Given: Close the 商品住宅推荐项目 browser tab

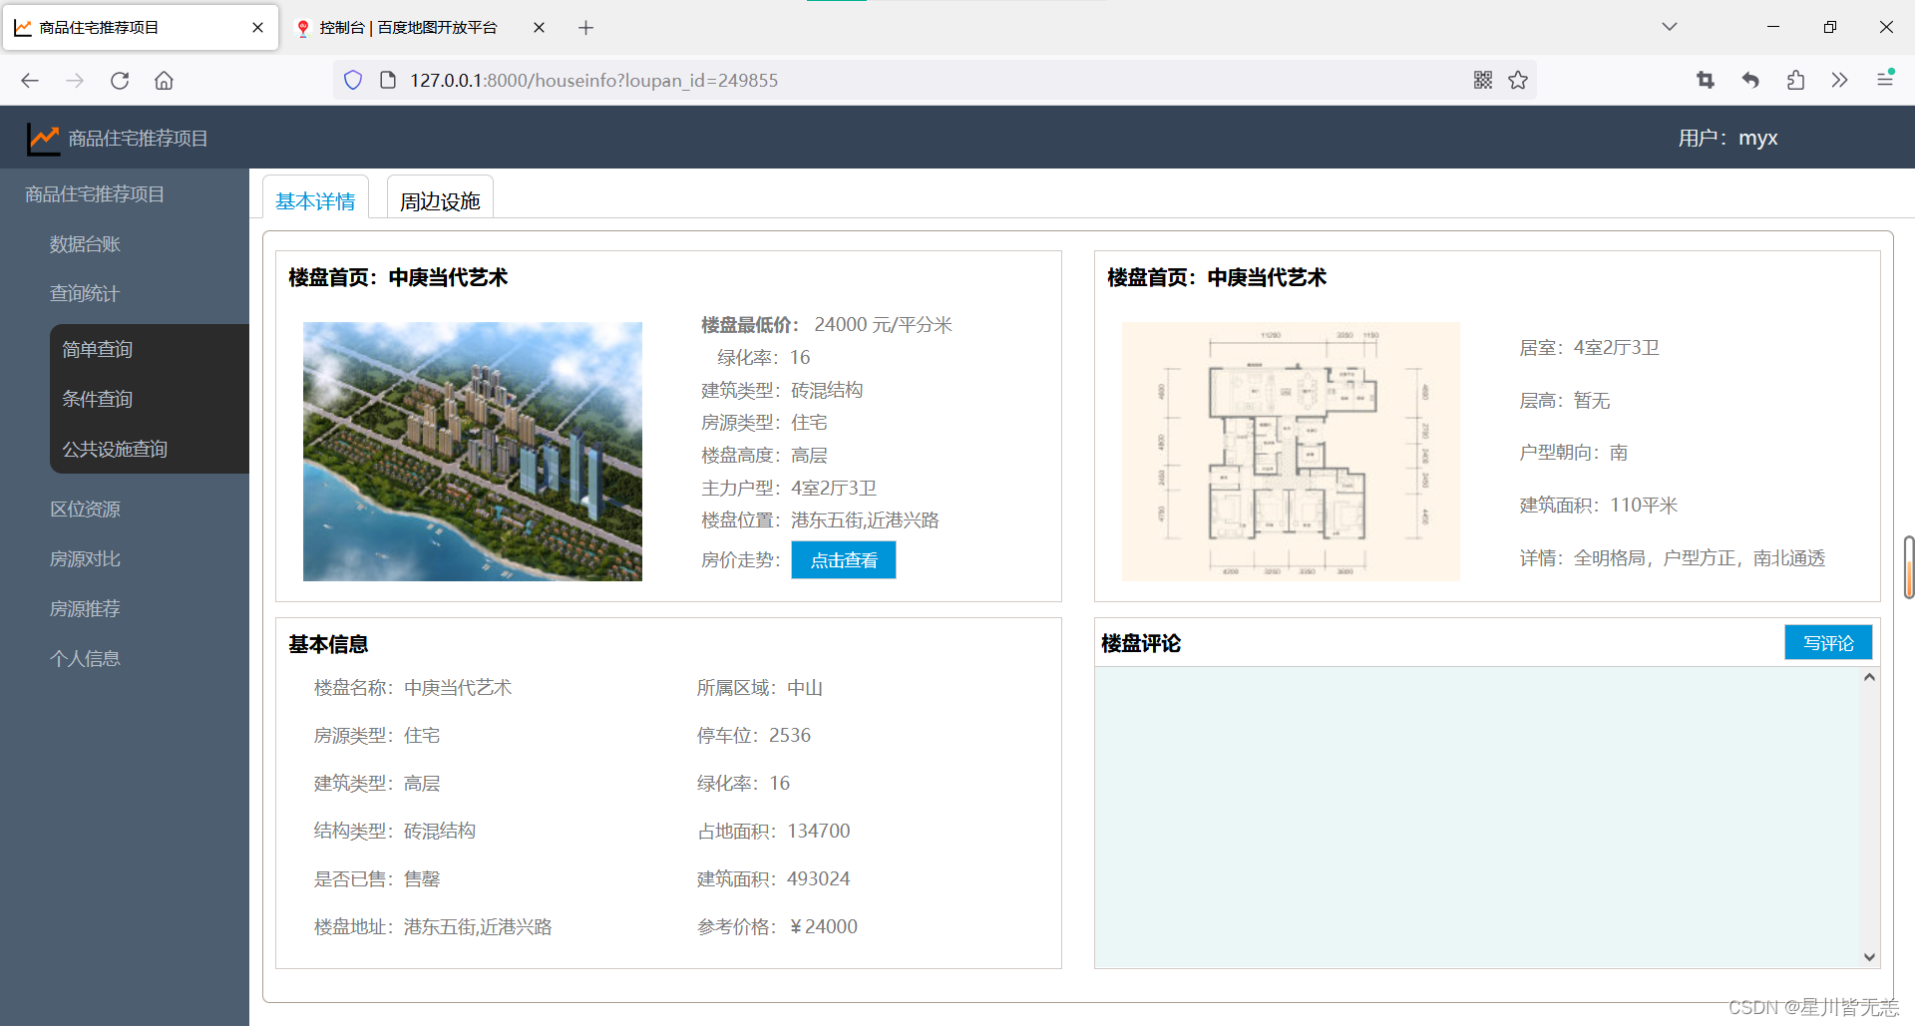Looking at the screenshot, I should coord(257,28).
